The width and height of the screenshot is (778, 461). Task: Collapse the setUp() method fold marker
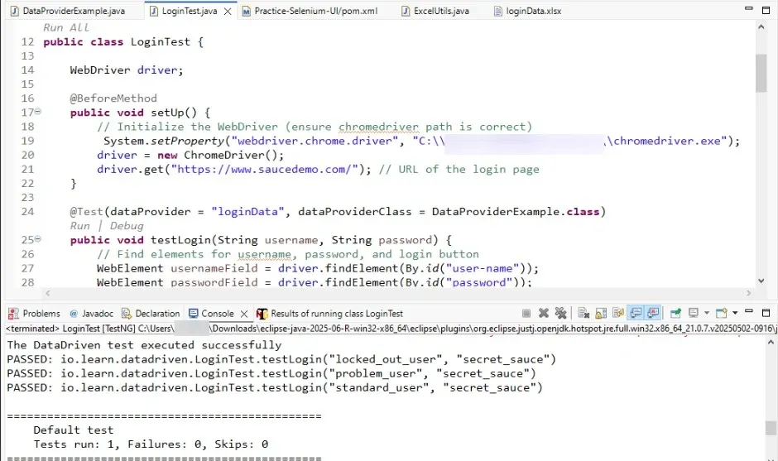[38, 112]
